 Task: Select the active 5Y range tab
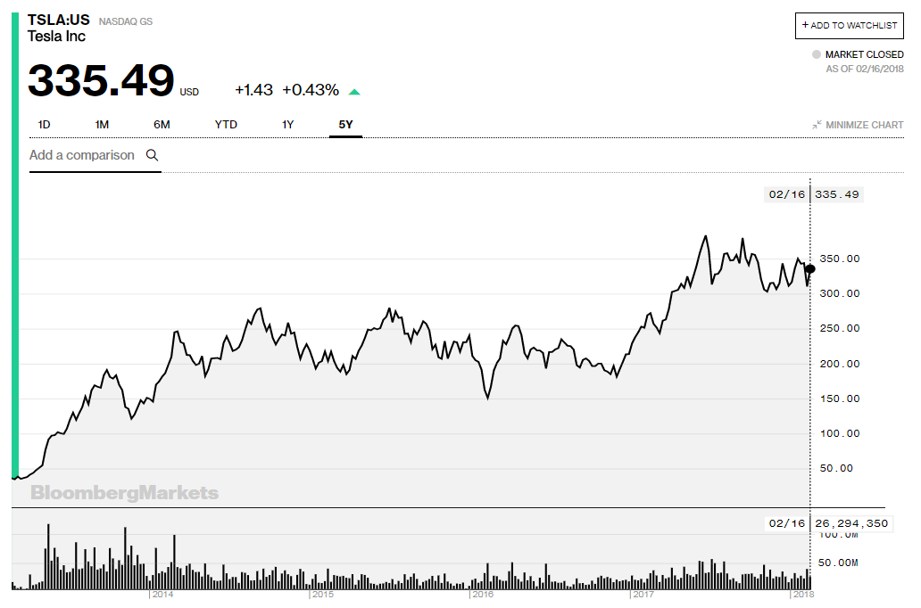[345, 125]
